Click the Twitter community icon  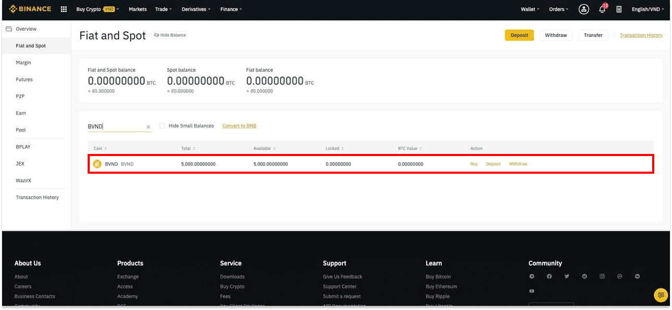pyautogui.click(x=567, y=277)
